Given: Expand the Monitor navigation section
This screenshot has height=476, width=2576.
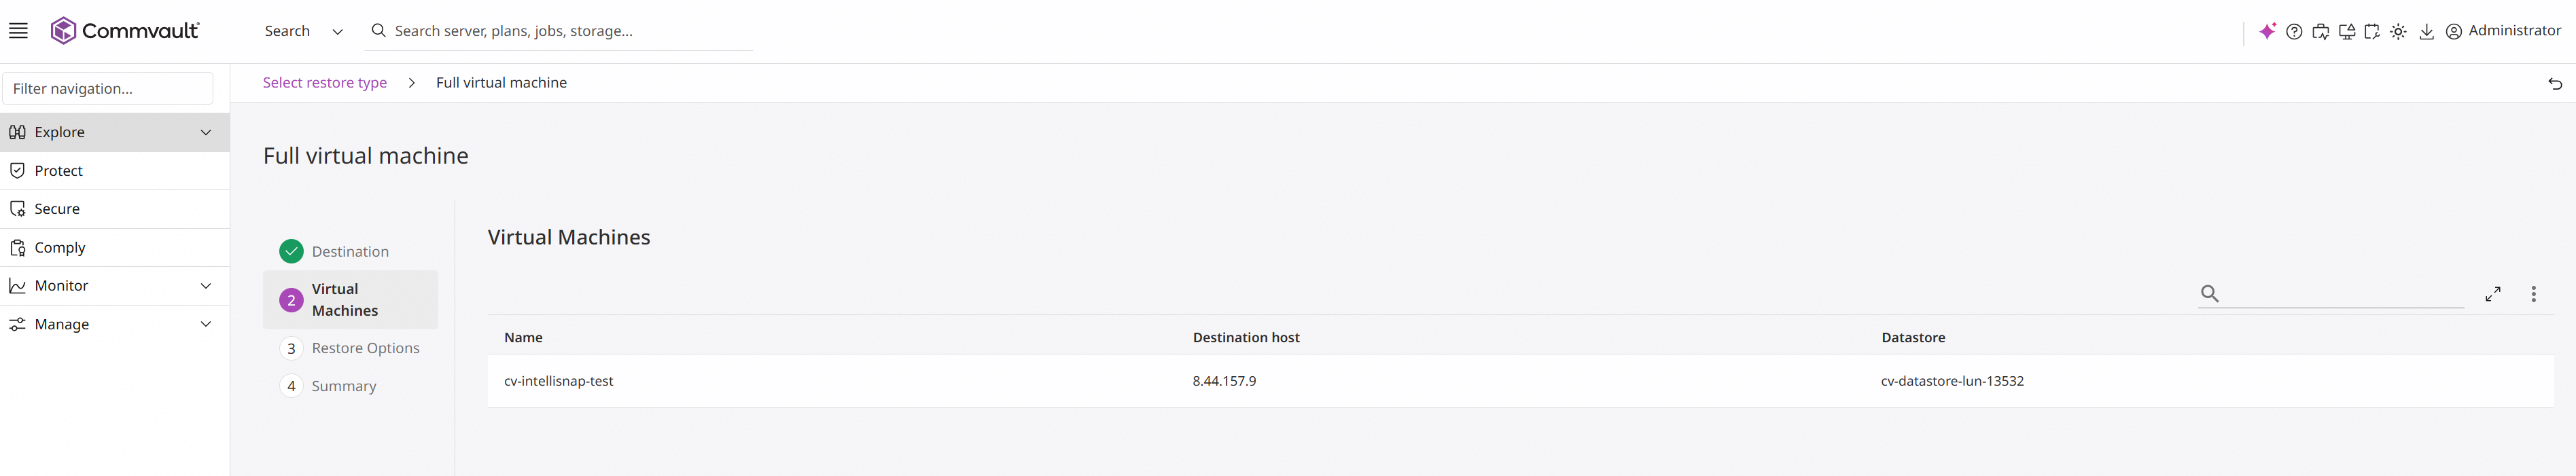Looking at the screenshot, I should [115, 286].
